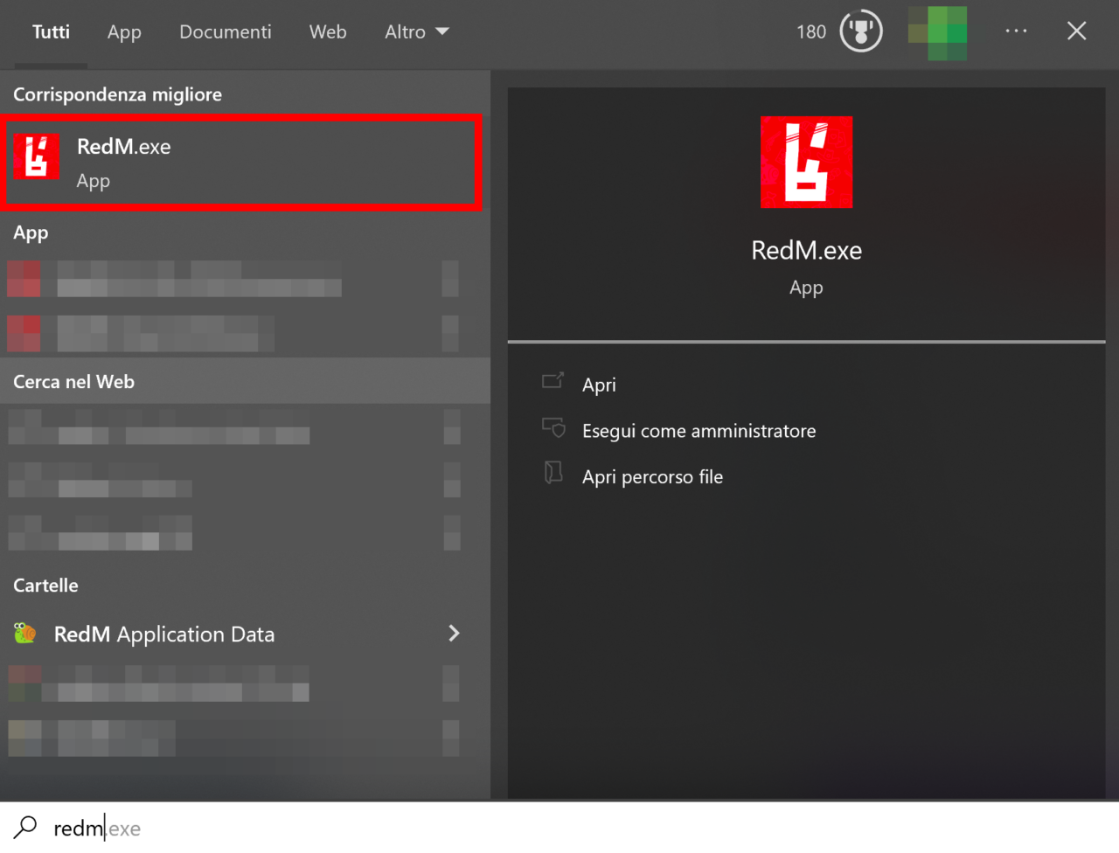
Task: Click the 180 rewards points count
Action: (810, 32)
